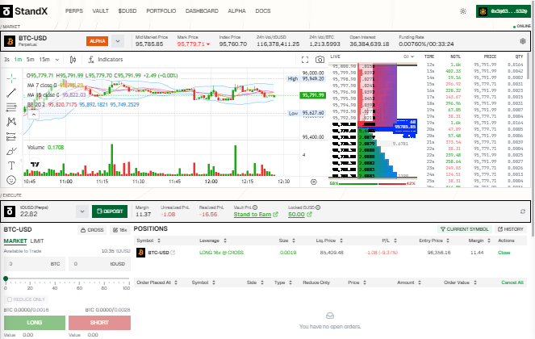
Task: Focus the BTC amount input field
Action: pos(35,264)
